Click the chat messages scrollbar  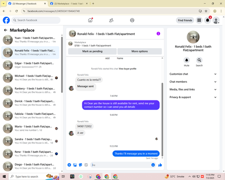point(162,120)
